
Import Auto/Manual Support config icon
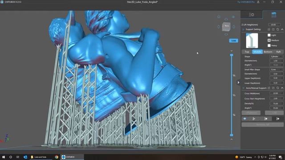click(x=269, y=88)
